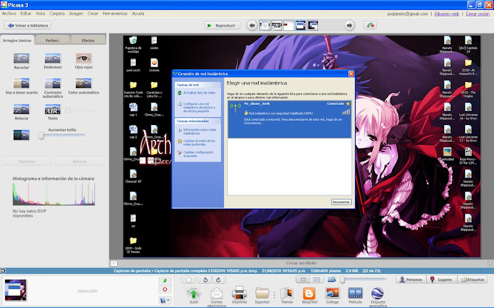Rotate photo counterclockwise
Image resolution: width=494 pixels, height=308 pixels.
pyautogui.click(x=205, y=280)
